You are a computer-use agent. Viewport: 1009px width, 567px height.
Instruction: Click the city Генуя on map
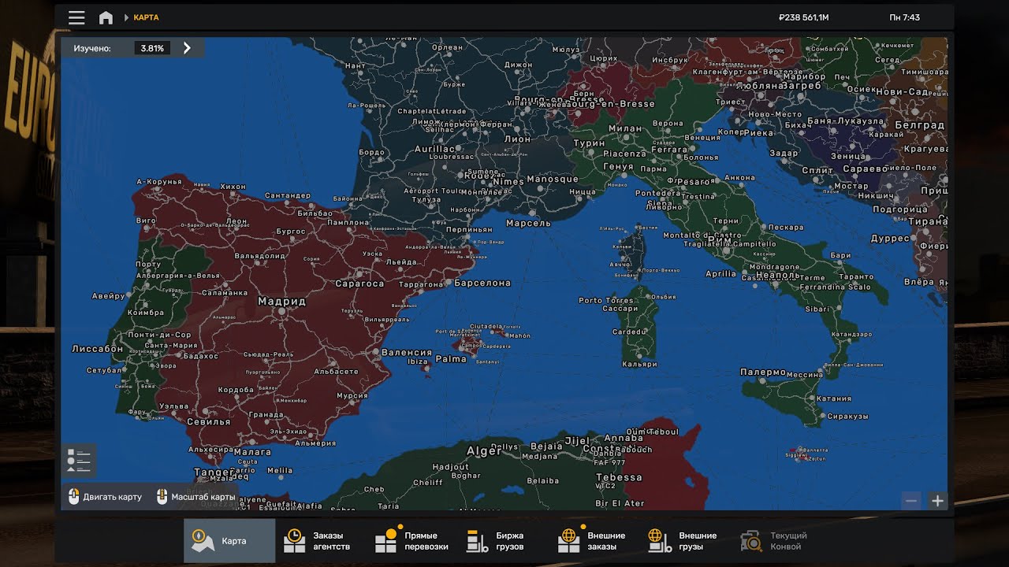pos(618,167)
